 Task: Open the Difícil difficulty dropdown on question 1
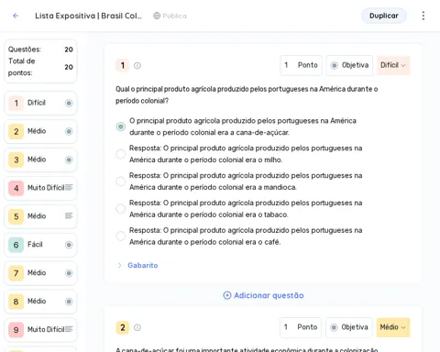point(393,65)
